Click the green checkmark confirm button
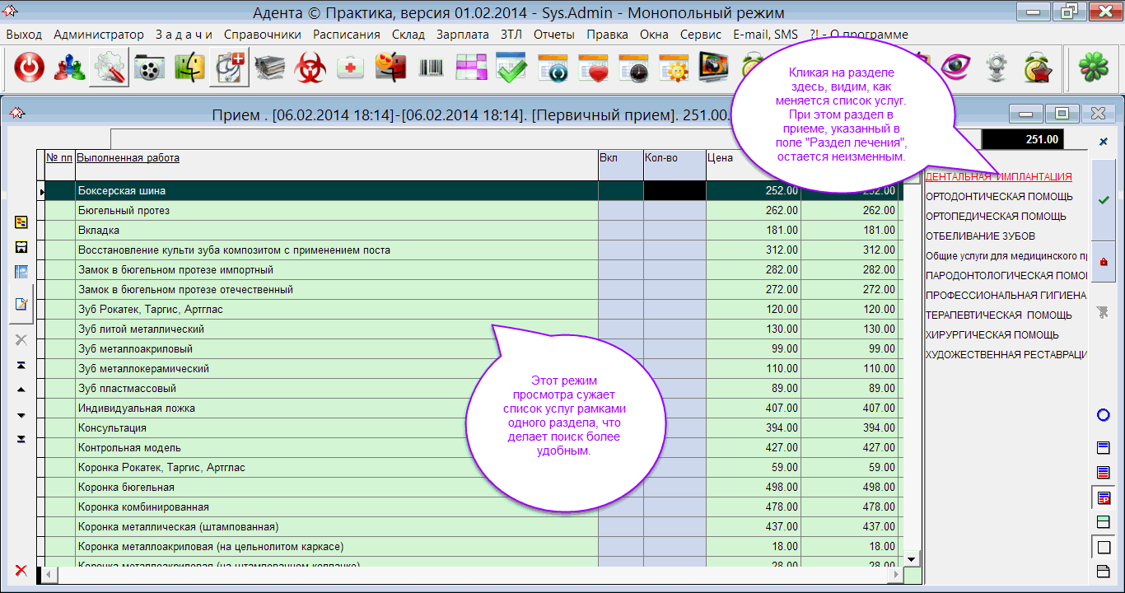 coord(1104,200)
